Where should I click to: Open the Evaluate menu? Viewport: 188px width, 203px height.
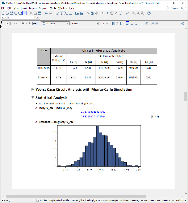[43, 8]
